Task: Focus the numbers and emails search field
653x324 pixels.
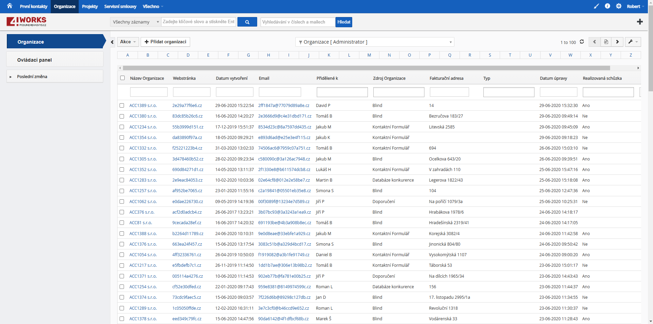Action: tap(298, 22)
